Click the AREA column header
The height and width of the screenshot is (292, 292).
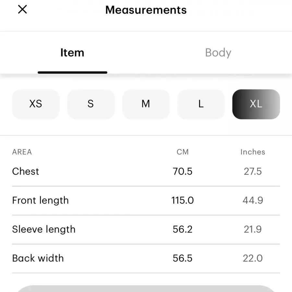22,152
